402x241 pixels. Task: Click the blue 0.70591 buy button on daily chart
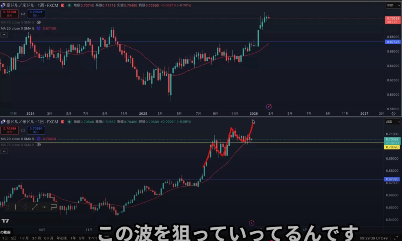36,130
